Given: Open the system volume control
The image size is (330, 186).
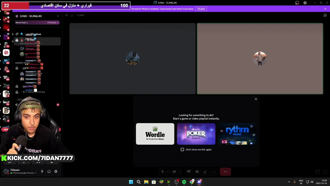Looking at the screenshot, I should tap(312, 182).
